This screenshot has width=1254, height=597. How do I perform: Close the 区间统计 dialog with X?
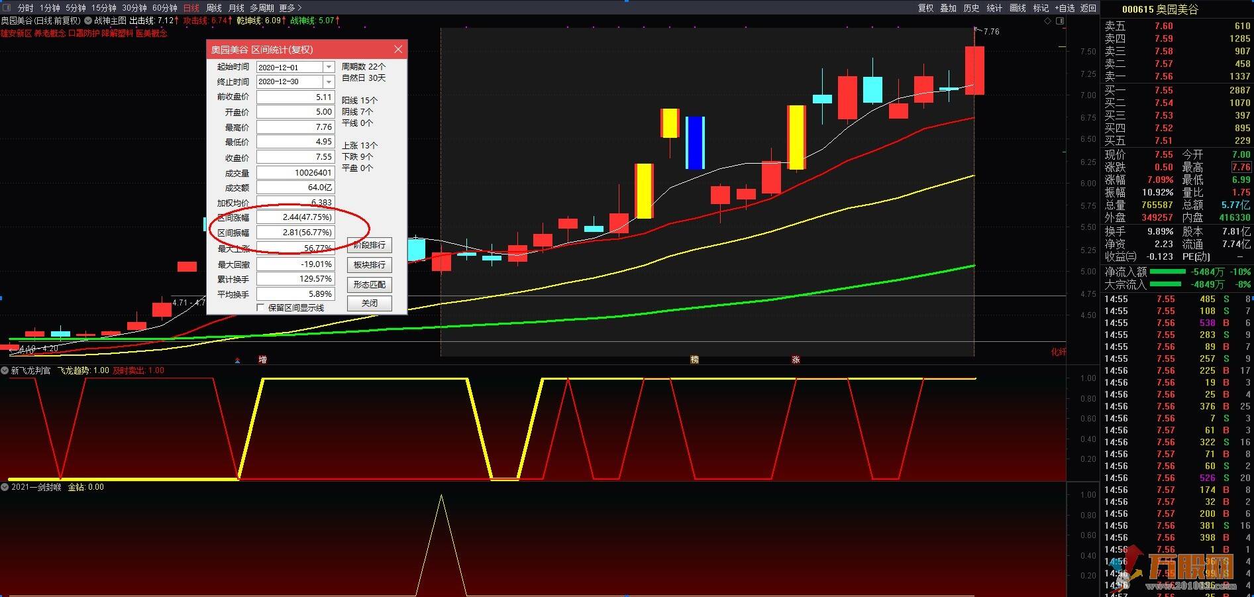click(x=398, y=50)
